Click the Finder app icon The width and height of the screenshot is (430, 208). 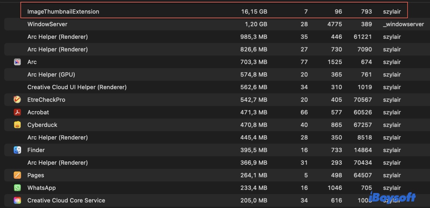click(17, 150)
